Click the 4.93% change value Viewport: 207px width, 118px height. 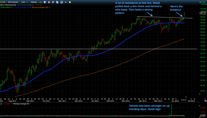203,4
